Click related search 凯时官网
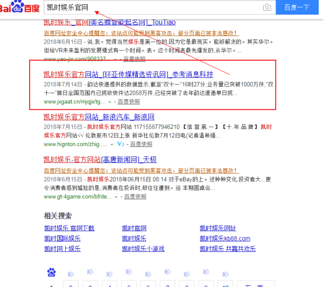The width and height of the screenshot is (323, 287). [x=134, y=228]
